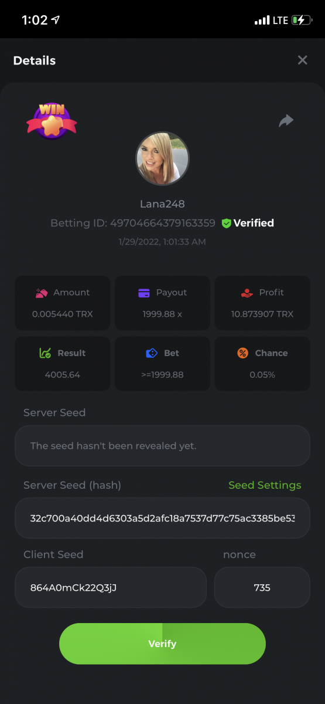Viewport: 325px width, 704px height.
Task: Tap the Lana248 username
Action: click(162, 204)
